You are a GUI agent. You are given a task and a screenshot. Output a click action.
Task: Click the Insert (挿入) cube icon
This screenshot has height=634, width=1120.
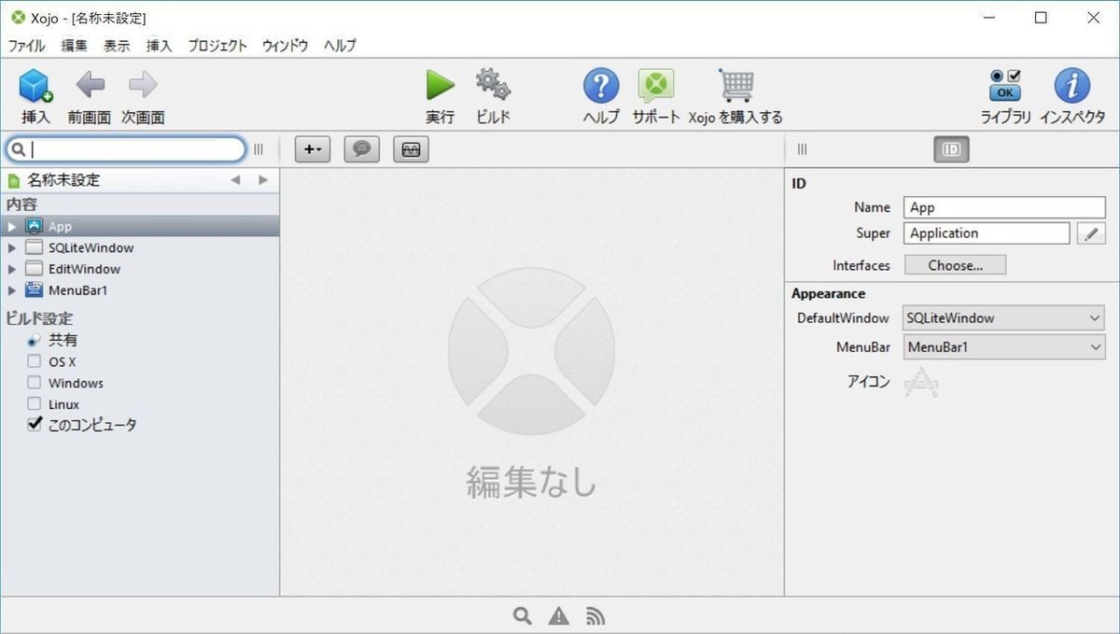[35, 86]
